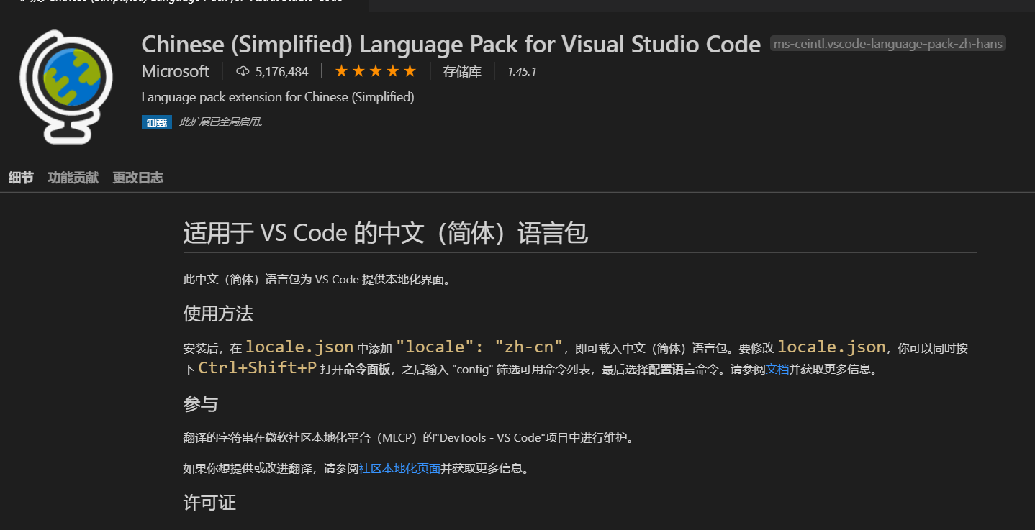Viewport: 1035px width, 530px height.
Task: Open the 社区本地化页面 link
Action: [x=400, y=469]
